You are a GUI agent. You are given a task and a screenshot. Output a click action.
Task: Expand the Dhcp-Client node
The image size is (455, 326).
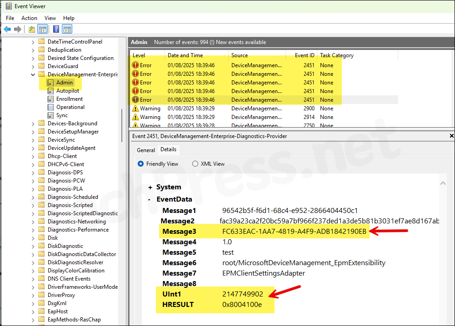click(x=33, y=157)
